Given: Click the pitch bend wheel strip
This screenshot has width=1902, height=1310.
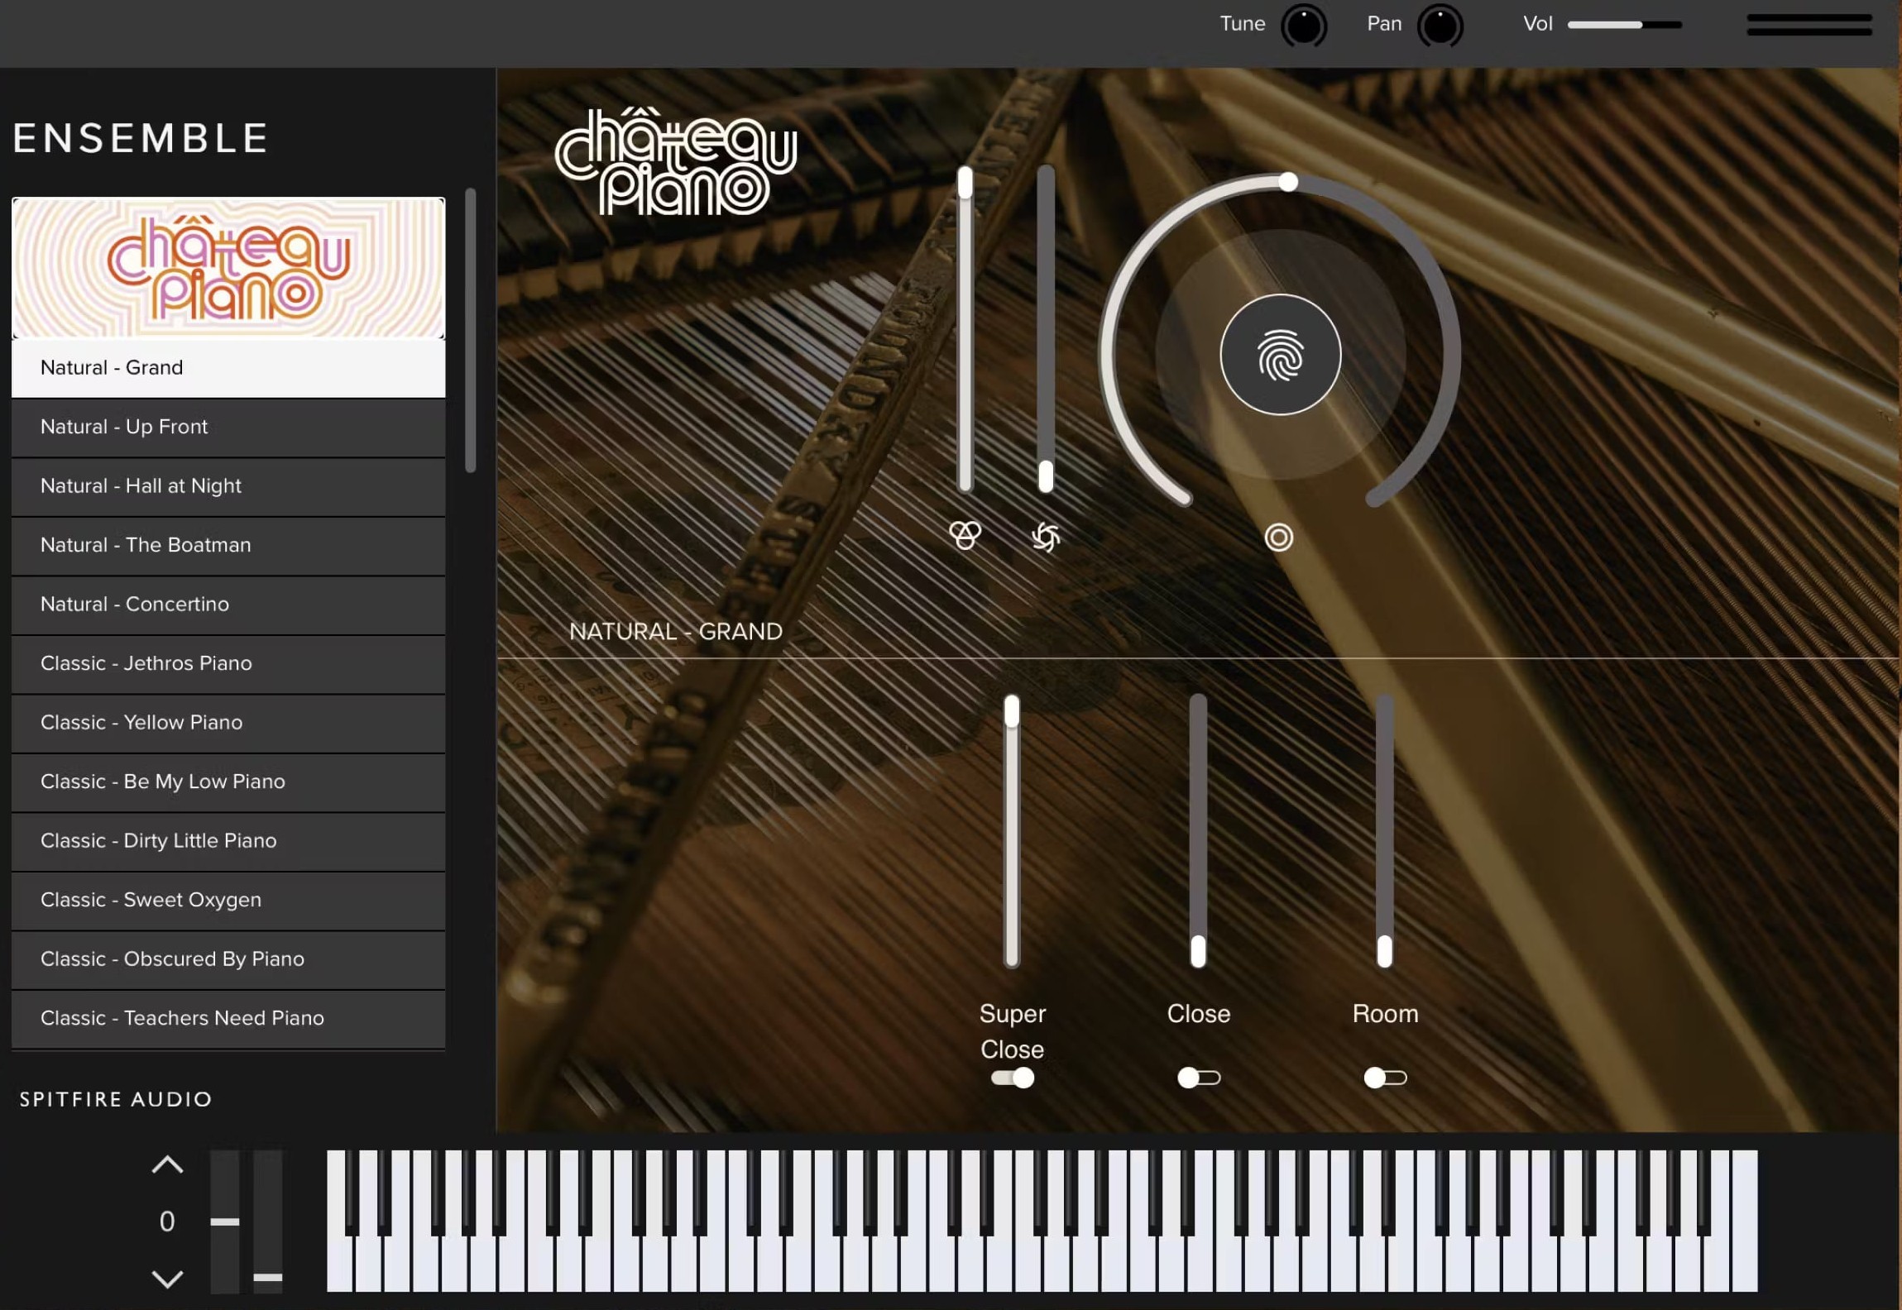Looking at the screenshot, I should tap(224, 1221).
